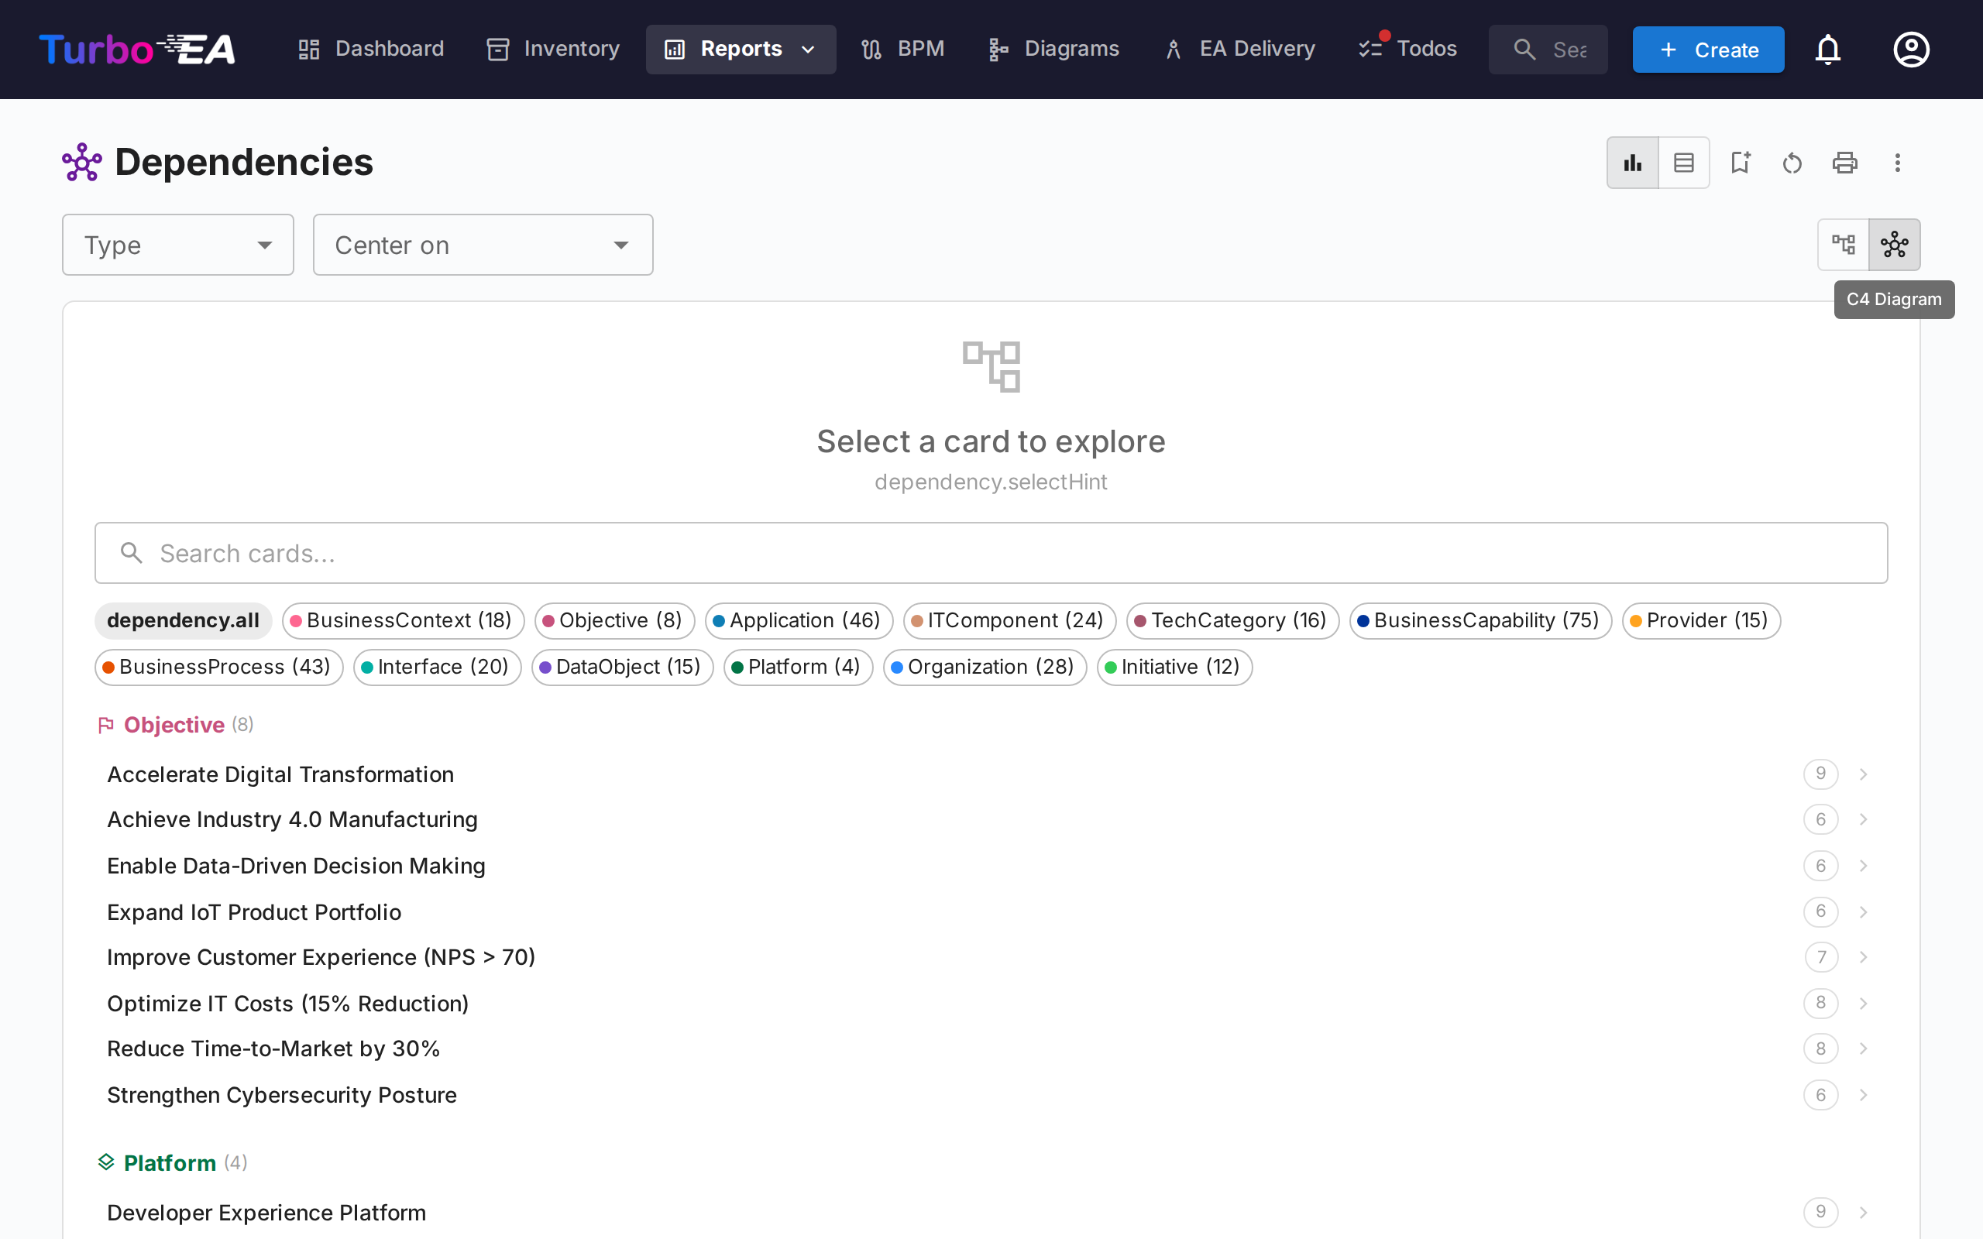Go to Inventory in navigation

[x=553, y=49]
